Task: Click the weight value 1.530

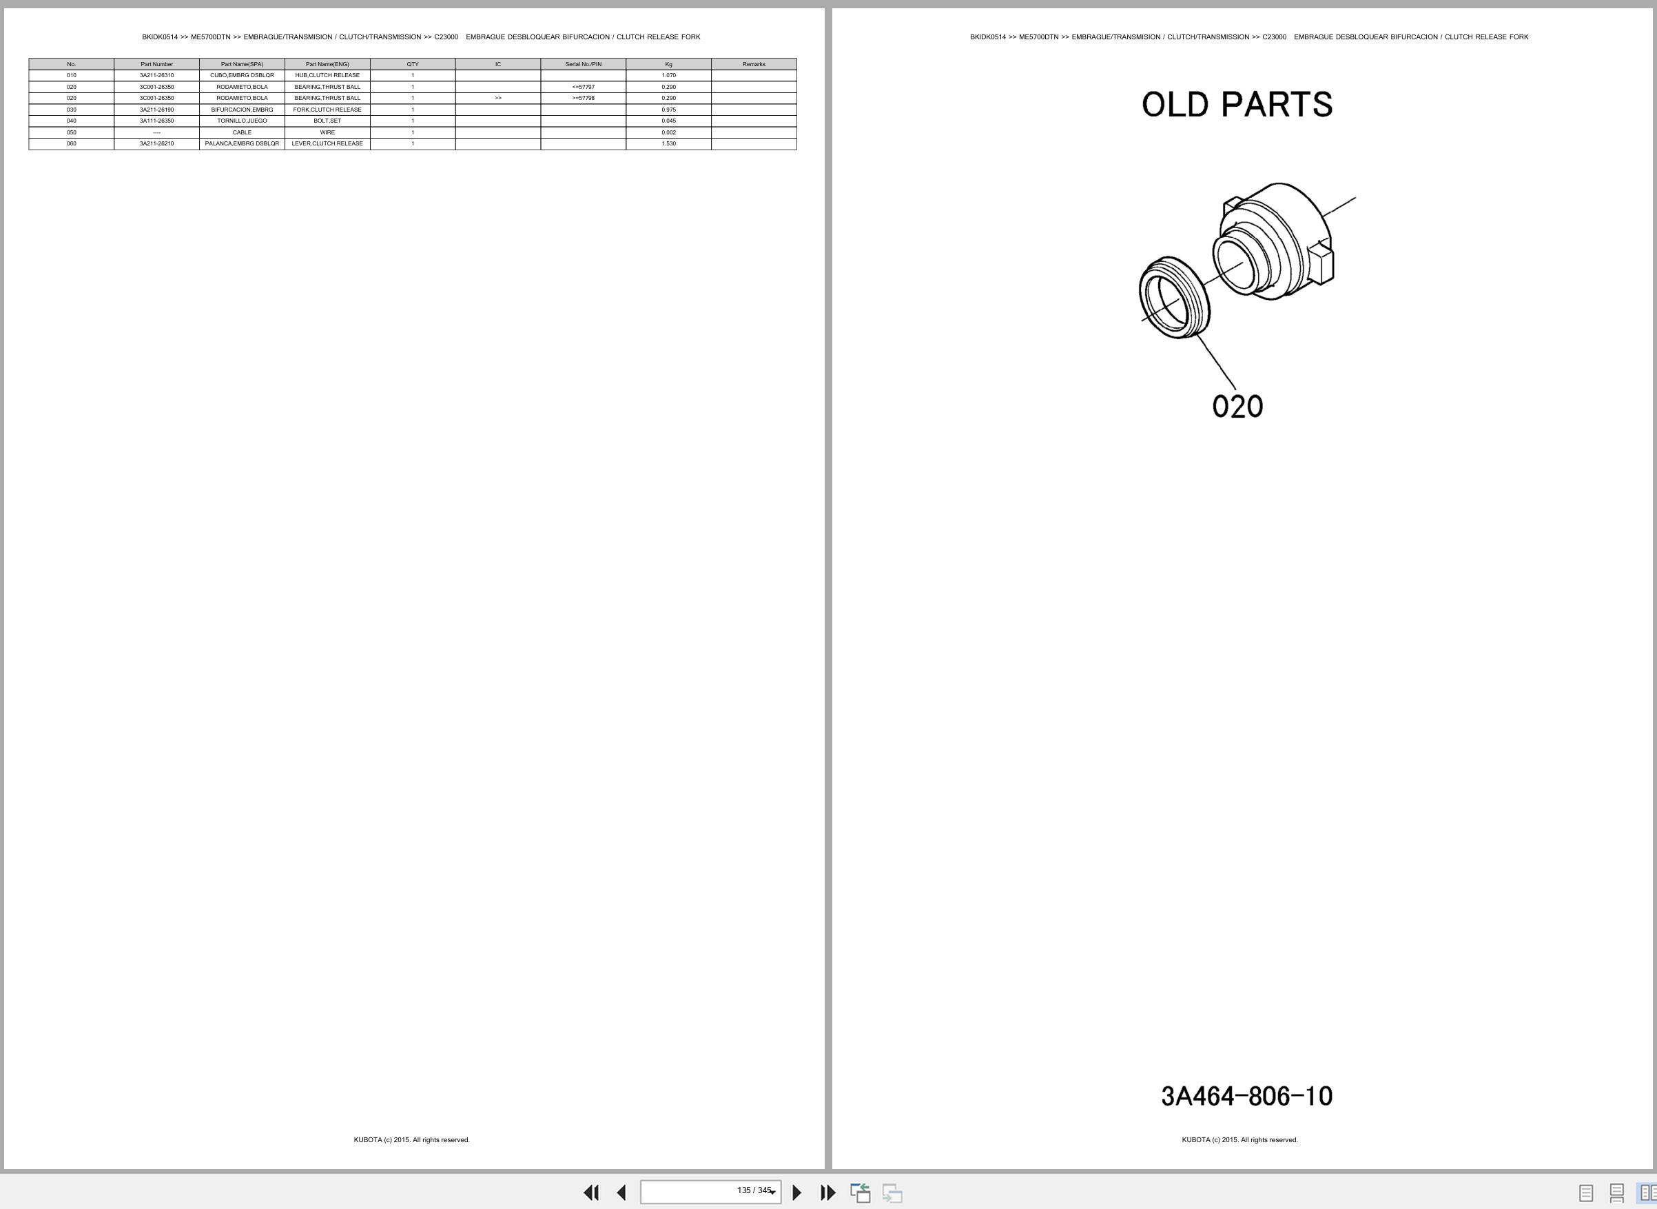Action: [x=668, y=143]
